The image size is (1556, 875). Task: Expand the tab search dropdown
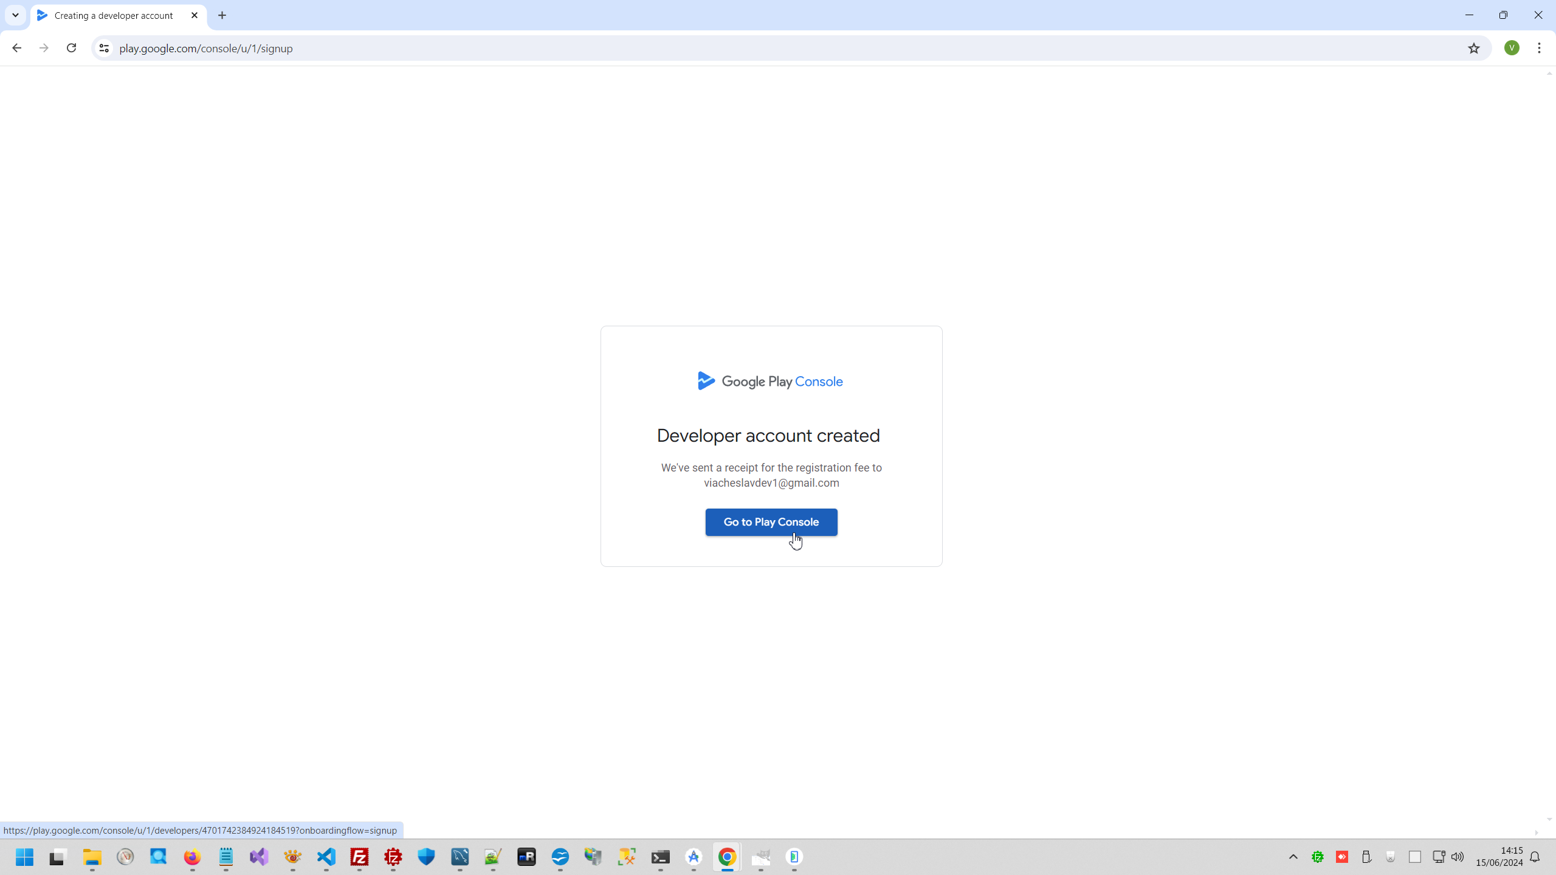click(x=15, y=15)
